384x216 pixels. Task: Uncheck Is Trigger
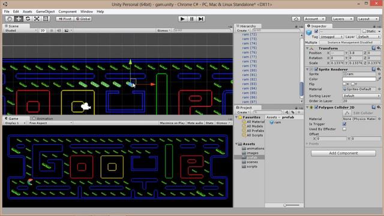[x=344, y=124]
